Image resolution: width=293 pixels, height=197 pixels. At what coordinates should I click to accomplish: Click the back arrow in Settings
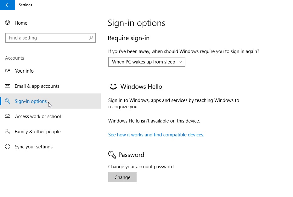(x=8, y=5)
